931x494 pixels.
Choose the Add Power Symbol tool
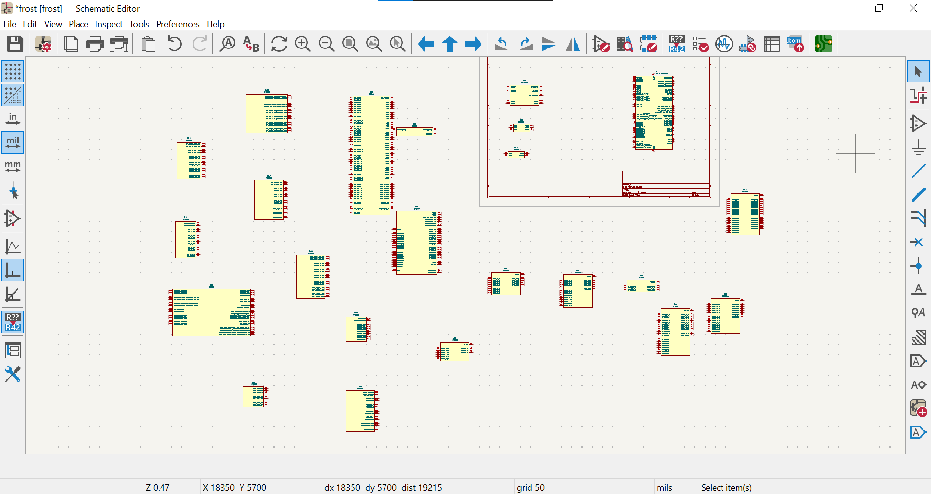click(x=918, y=147)
